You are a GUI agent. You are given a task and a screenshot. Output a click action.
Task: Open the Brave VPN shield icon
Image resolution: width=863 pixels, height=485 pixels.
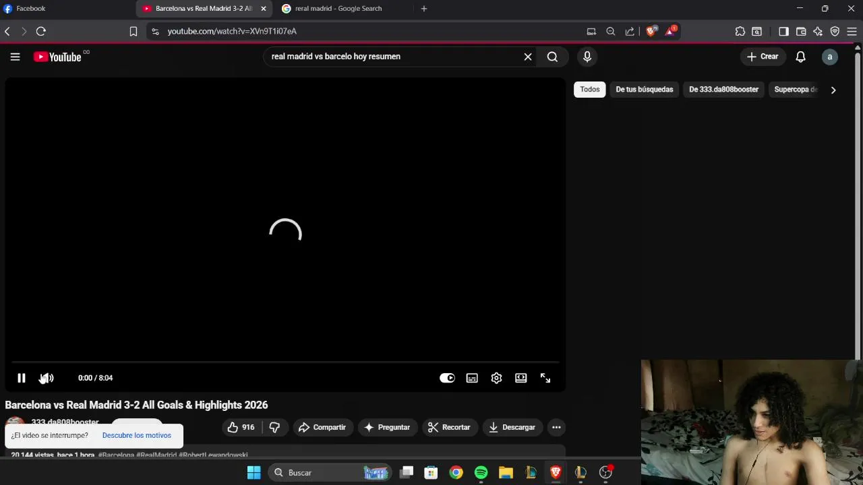835,31
